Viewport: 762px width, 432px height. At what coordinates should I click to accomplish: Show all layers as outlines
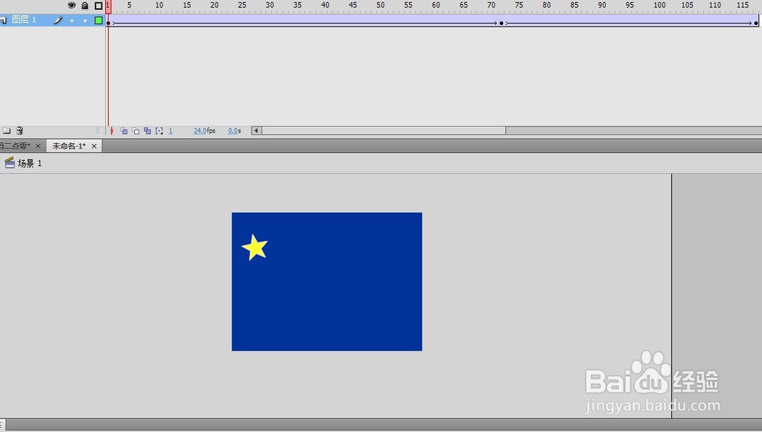[98, 6]
